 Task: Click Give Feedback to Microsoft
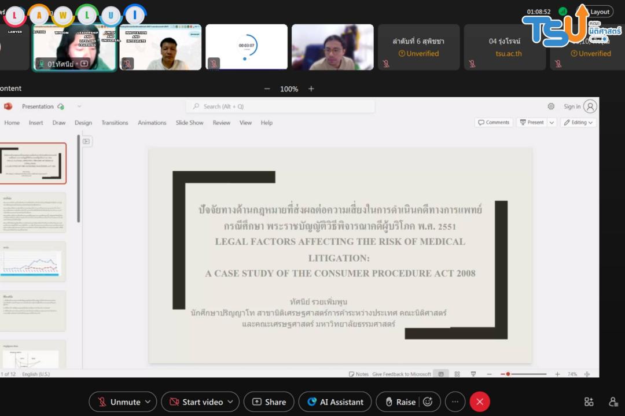pyautogui.click(x=402, y=374)
